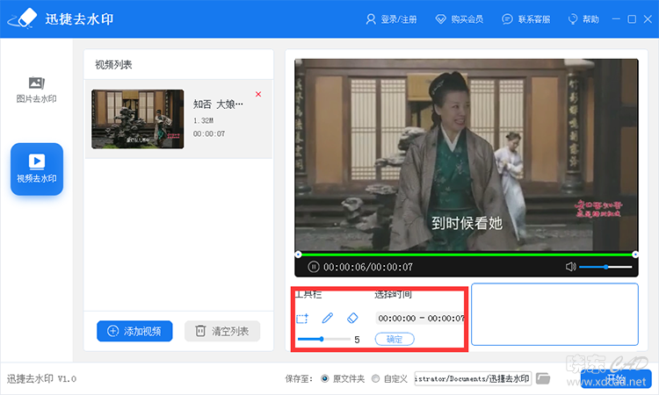Select the rectangle selection tool
The image size is (659, 395).
point(302,318)
